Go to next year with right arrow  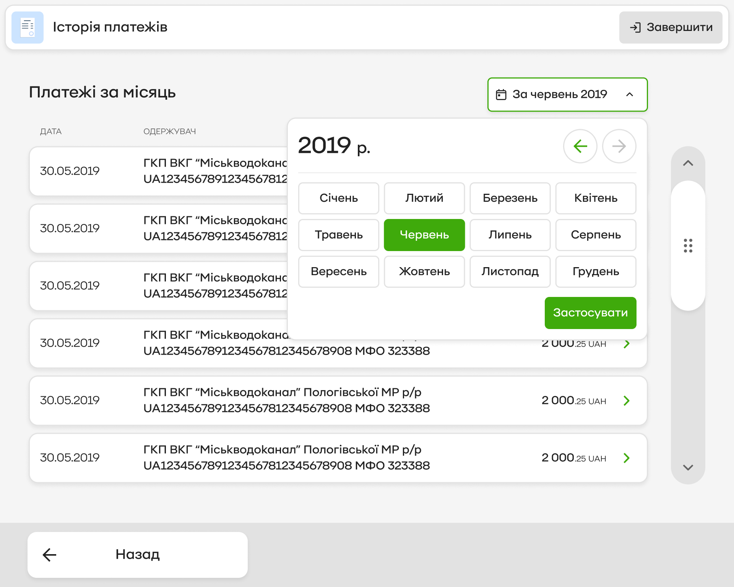(x=619, y=146)
